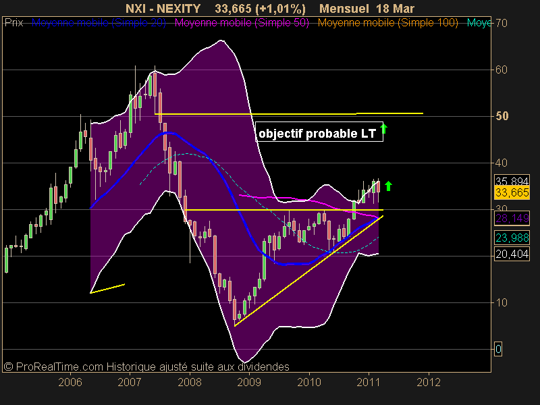Select the Prix legend label
The height and width of the screenshot is (405, 540).
[x=14, y=23]
